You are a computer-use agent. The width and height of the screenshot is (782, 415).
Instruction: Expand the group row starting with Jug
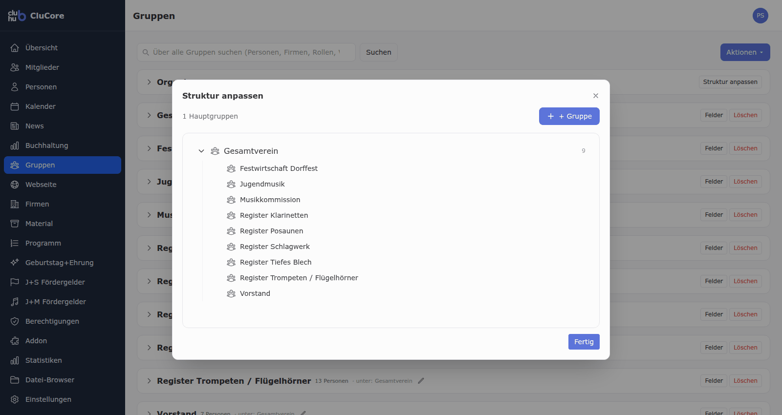(149, 182)
